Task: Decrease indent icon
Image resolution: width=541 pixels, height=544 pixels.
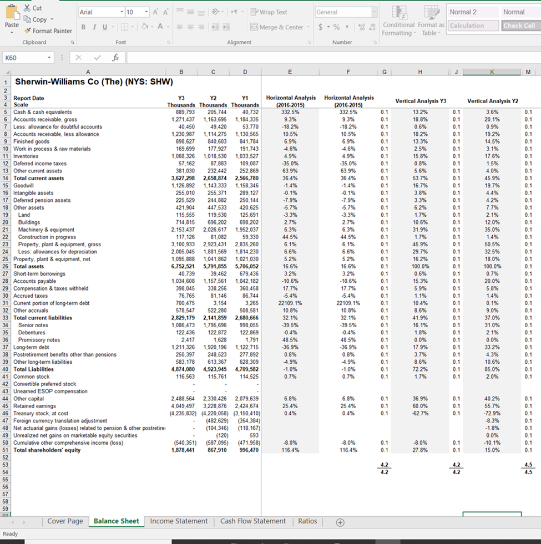Action: (x=215, y=27)
